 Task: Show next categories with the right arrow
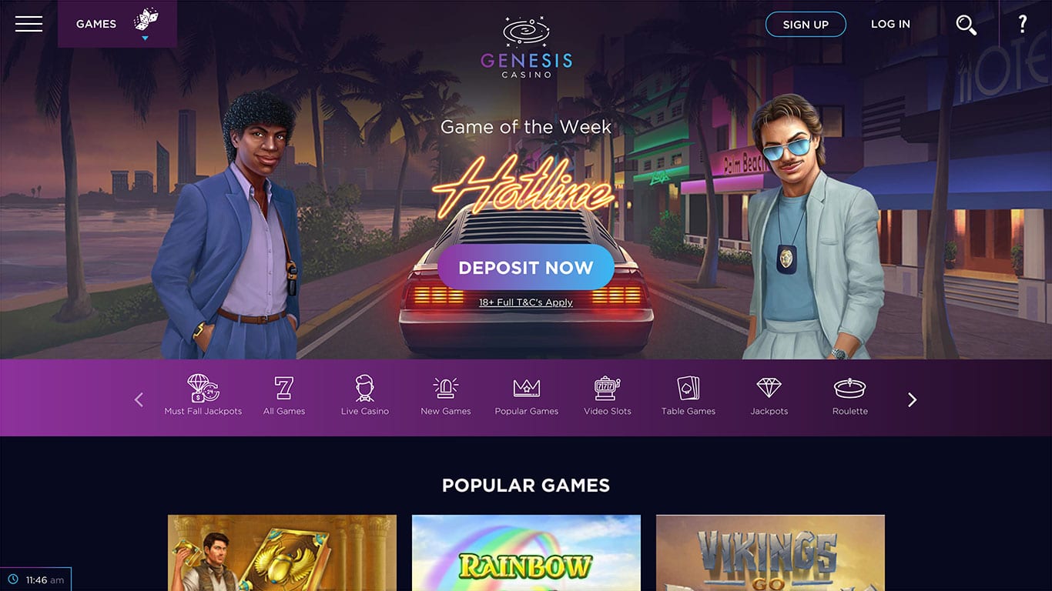(913, 399)
